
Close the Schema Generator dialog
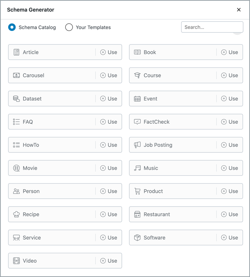[239, 10]
